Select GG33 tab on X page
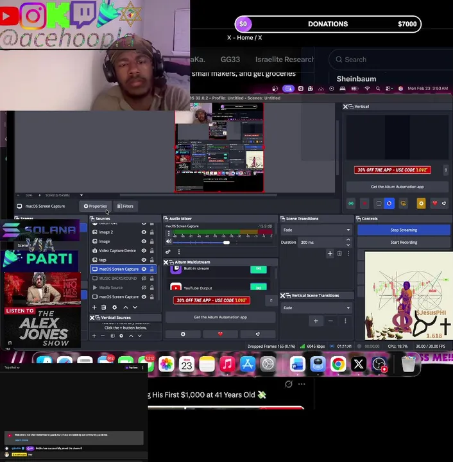453x462 pixels. click(230, 60)
